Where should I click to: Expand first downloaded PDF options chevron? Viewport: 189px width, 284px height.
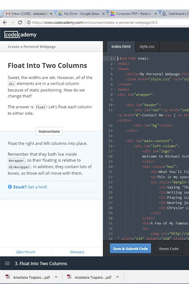coord(56,277)
